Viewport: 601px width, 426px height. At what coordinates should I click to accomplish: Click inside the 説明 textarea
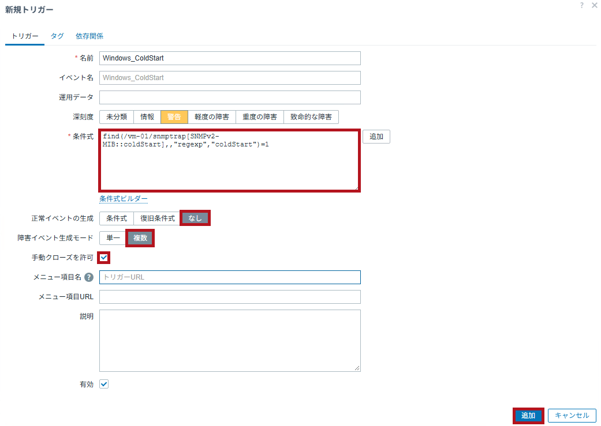[230, 341]
